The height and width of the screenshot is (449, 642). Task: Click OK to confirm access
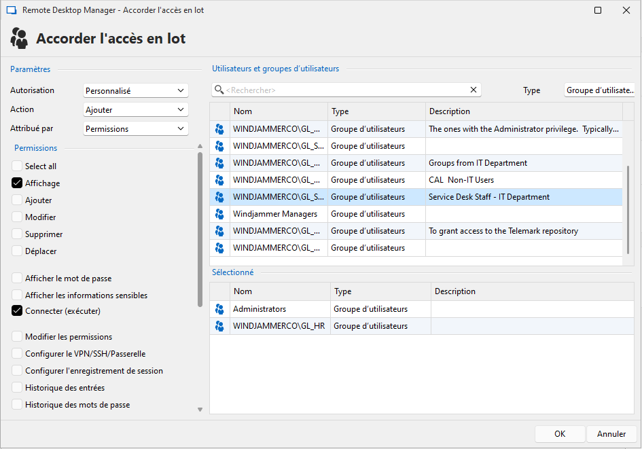560,434
